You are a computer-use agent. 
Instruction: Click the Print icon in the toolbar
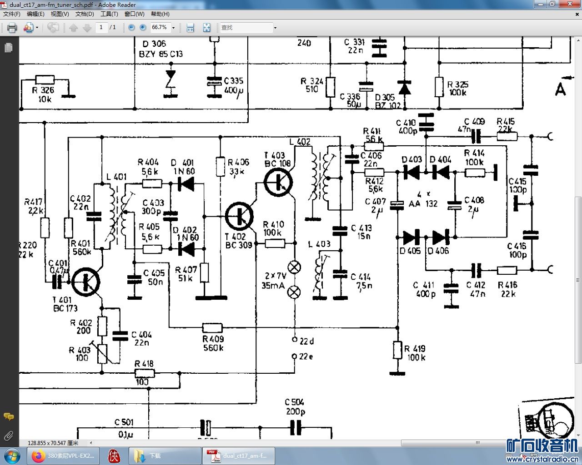(12, 28)
